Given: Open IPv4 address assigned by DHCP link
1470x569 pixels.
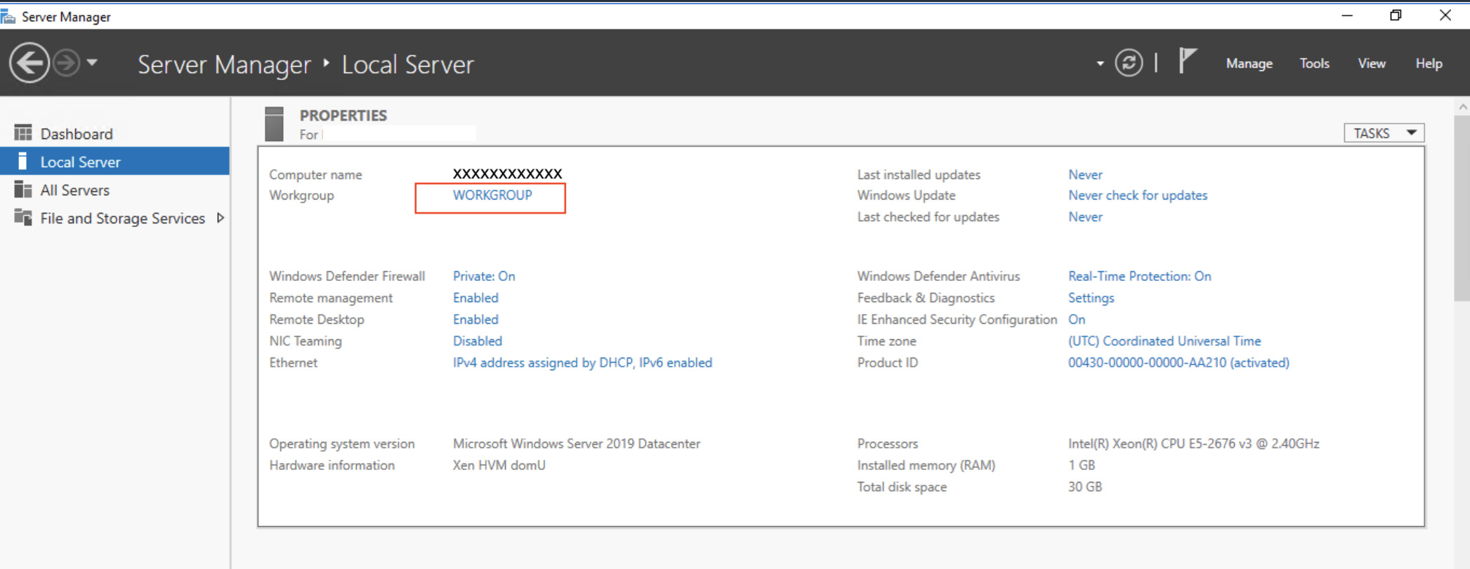Looking at the screenshot, I should pyautogui.click(x=582, y=363).
